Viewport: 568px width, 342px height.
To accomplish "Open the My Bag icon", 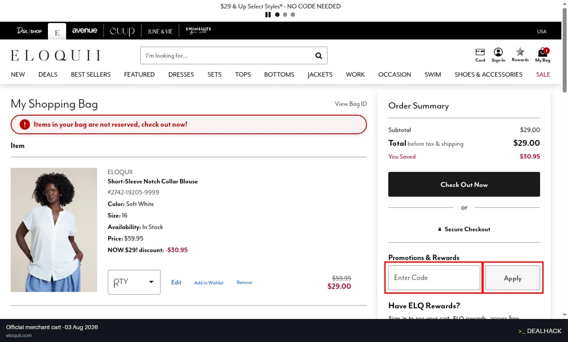I will (x=543, y=56).
